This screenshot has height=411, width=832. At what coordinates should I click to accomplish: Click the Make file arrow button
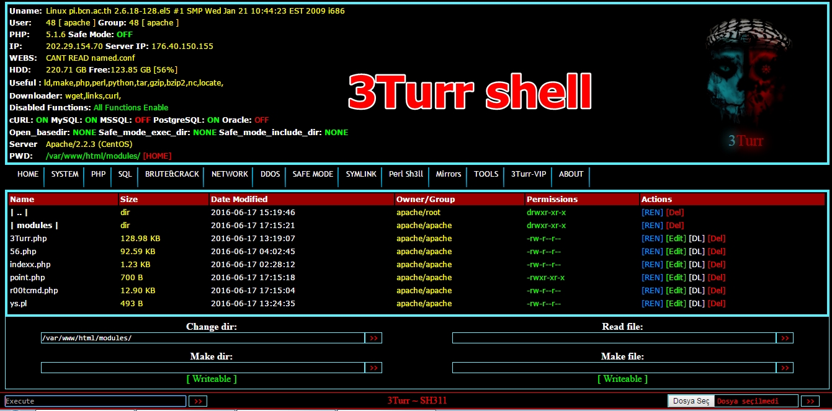click(x=784, y=367)
